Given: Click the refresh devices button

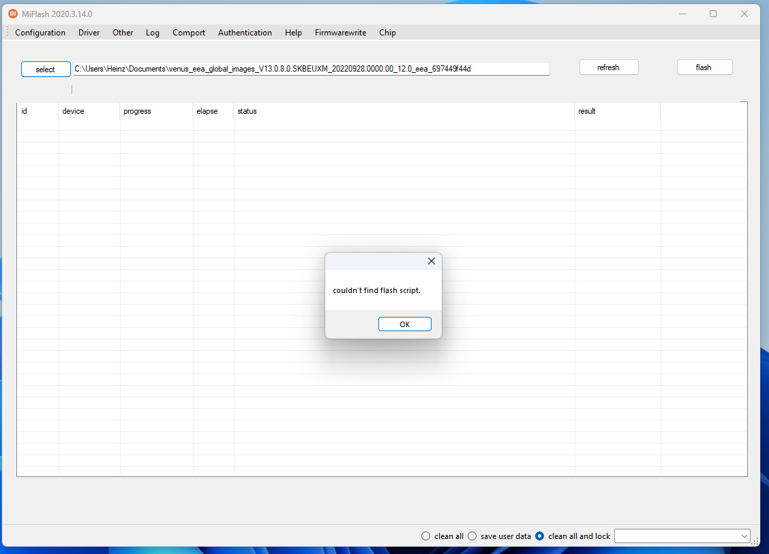Looking at the screenshot, I should coord(608,67).
